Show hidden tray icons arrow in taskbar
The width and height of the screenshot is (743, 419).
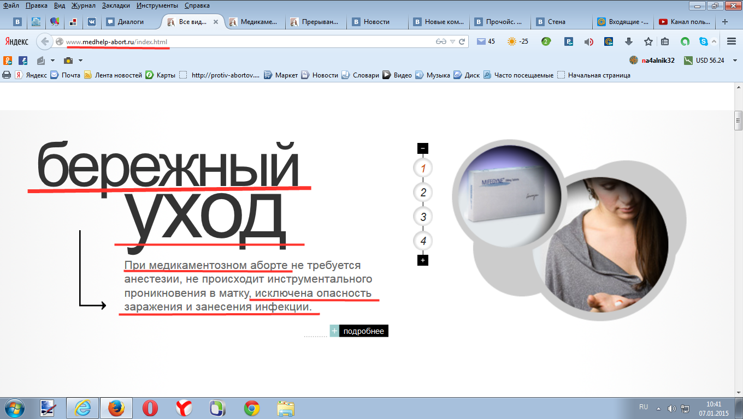pyautogui.click(x=659, y=408)
